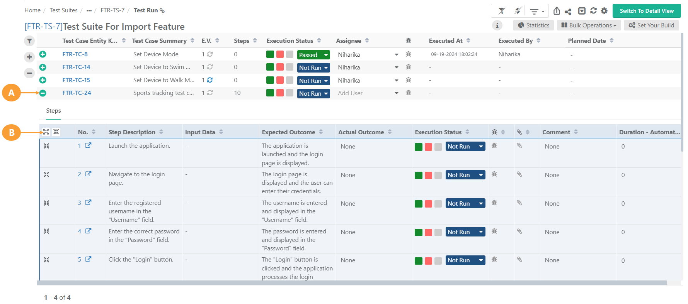The image size is (688, 304).
Task: Collapse the FTR-TC-24 test case row
Action: tap(43, 93)
